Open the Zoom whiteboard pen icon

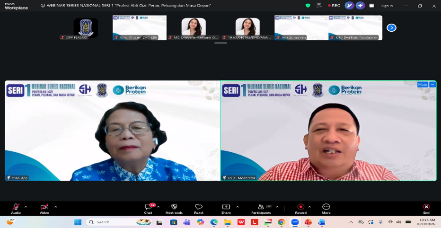tap(350, 6)
